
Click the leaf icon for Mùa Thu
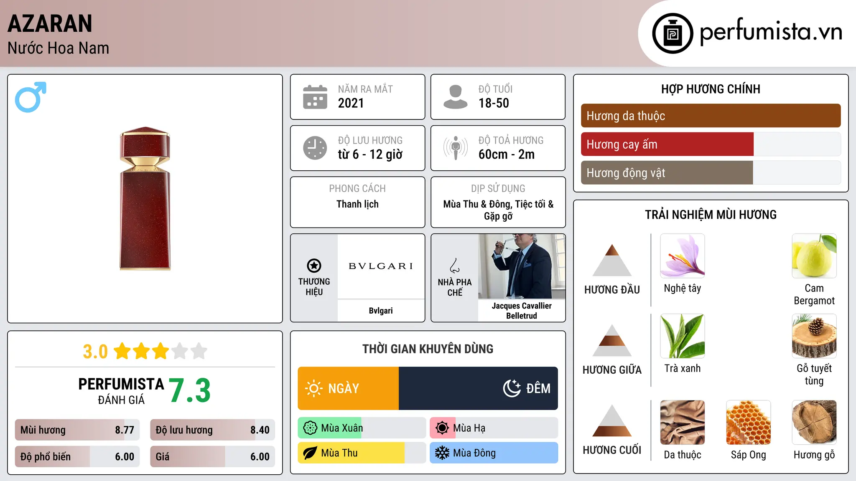pyautogui.click(x=310, y=453)
